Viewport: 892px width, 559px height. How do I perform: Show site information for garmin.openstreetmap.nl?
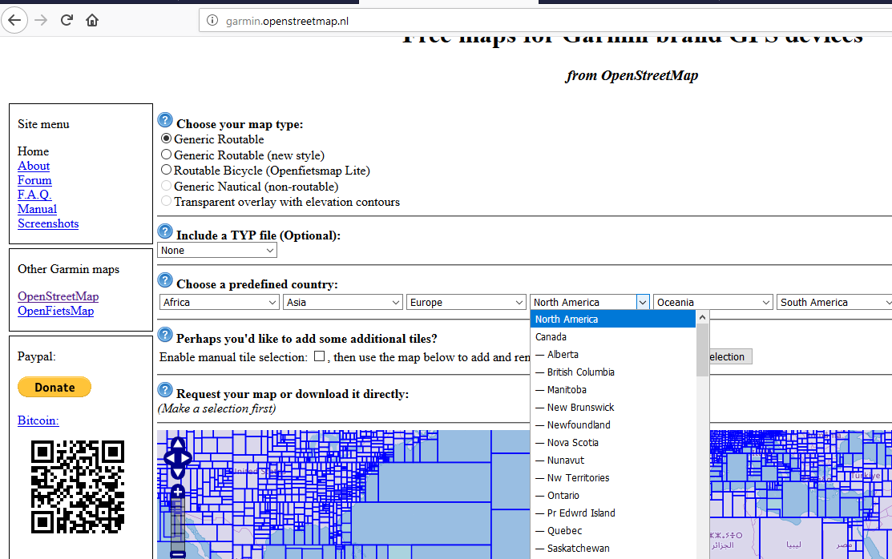pos(212,21)
